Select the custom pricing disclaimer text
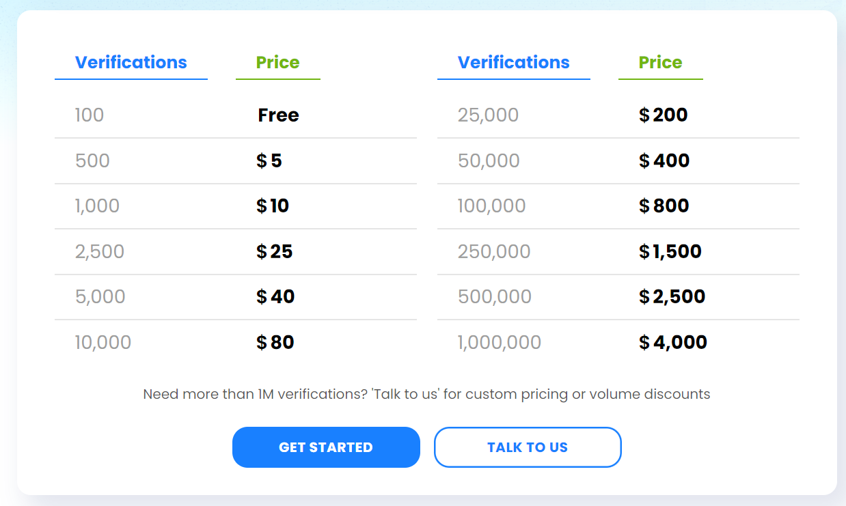846x506 pixels. (x=426, y=394)
